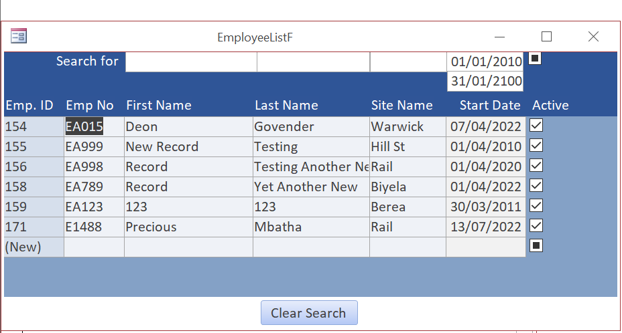Click the Site Name search field
This screenshot has height=333, width=622.
tap(408, 62)
